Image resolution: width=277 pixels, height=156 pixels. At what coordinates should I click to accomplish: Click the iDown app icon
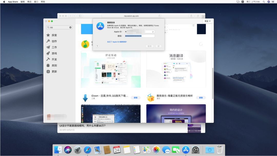(85, 98)
